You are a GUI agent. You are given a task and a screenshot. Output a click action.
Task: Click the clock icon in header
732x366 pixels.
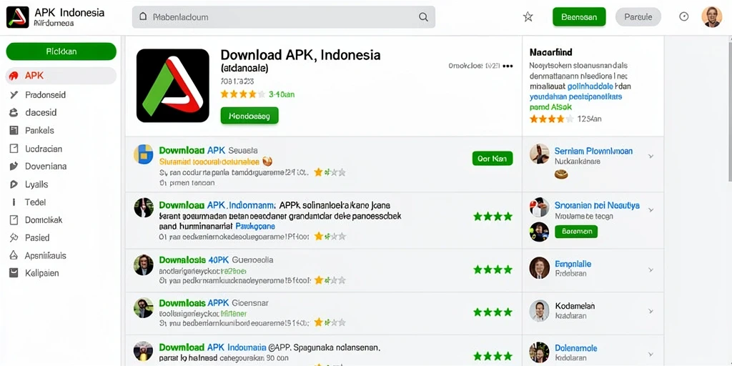684,17
